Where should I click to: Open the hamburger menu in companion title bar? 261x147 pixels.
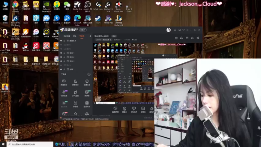[x=187, y=30]
